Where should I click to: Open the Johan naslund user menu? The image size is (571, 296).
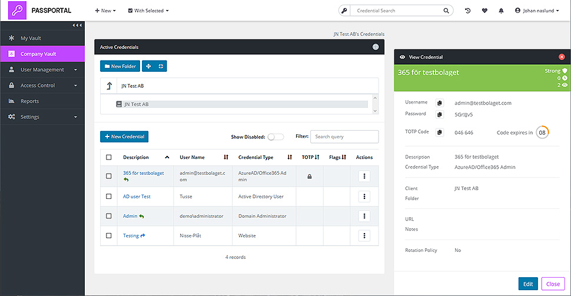click(x=537, y=11)
